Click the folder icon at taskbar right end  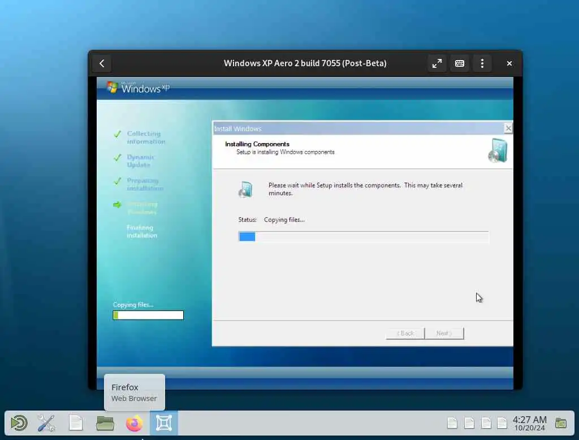560,423
